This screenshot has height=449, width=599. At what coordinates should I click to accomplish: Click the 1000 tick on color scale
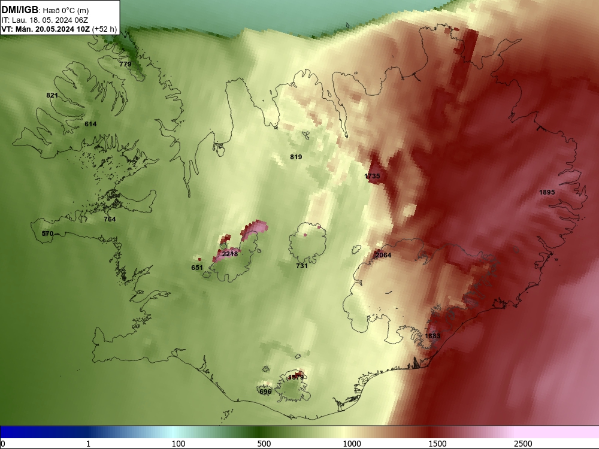[x=352, y=444]
